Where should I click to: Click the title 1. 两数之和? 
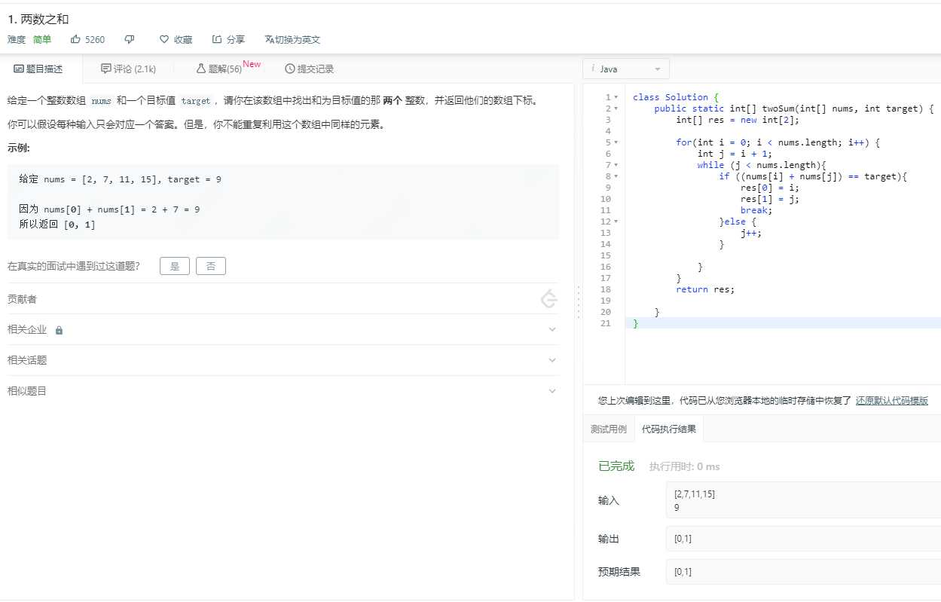click(38, 19)
